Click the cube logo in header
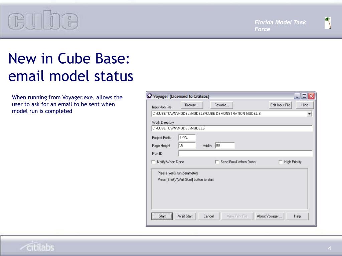The width and height of the screenshot is (342, 256). 43,20
